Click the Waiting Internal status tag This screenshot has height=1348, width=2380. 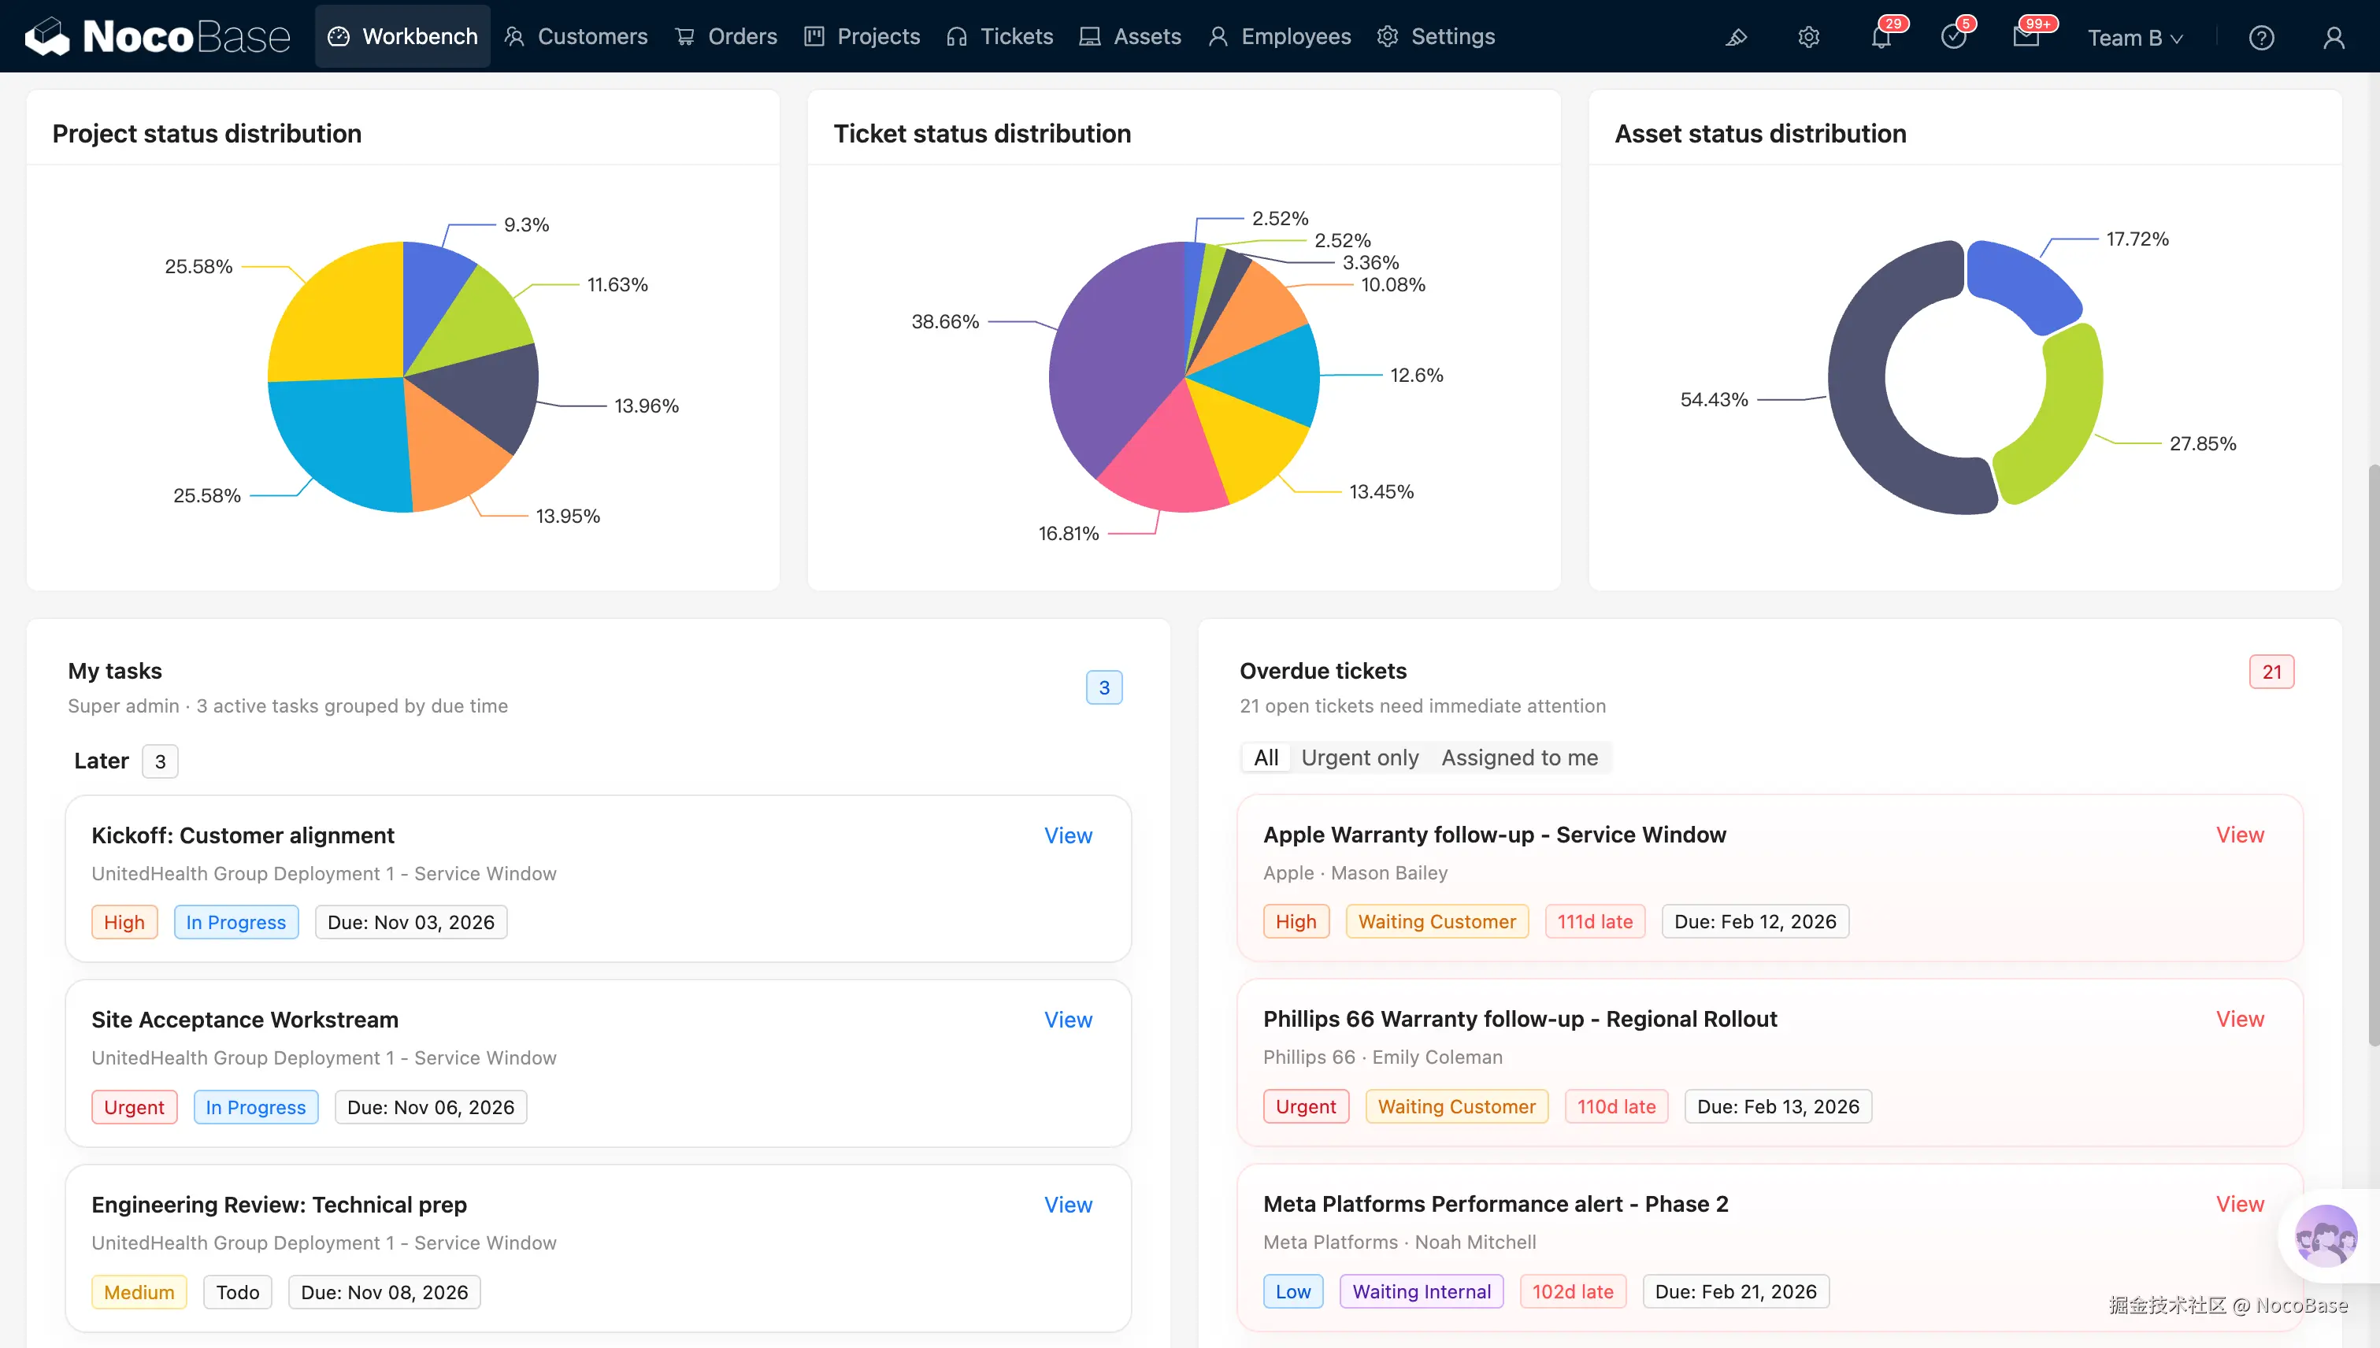(1422, 1291)
